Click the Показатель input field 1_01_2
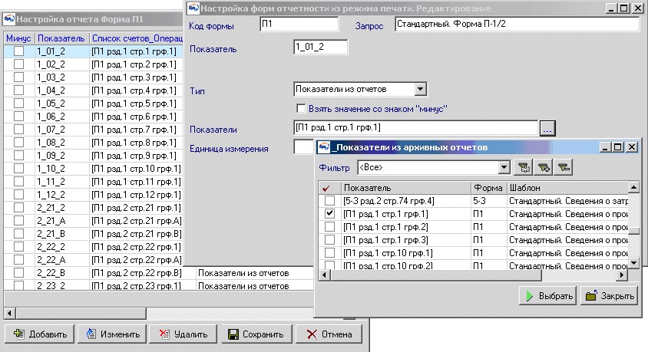This screenshot has width=648, height=352. [x=320, y=47]
